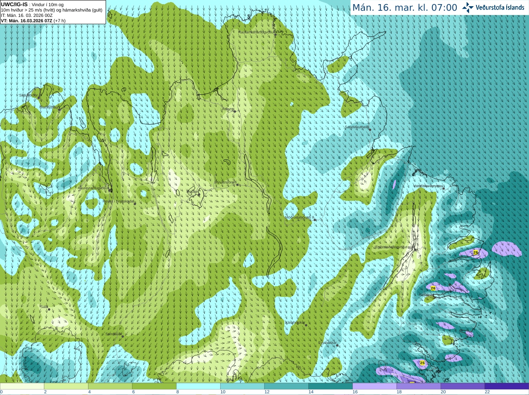
Task: Click the Kárahnjúkar station label
Action: (295, 322)
